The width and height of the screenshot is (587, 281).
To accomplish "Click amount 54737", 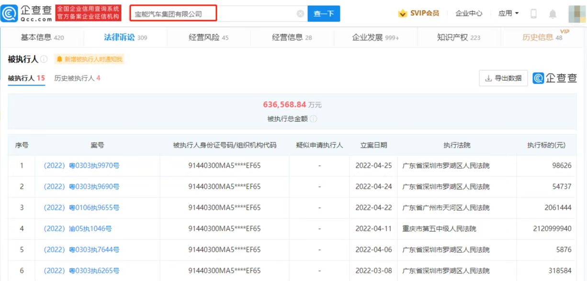I will tap(562, 187).
